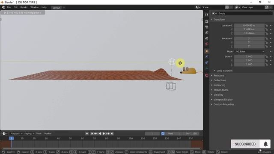The width and height of the screenshot is (274, 154).
Task: Open the Tool properties tab
Action: pos(207,14)
